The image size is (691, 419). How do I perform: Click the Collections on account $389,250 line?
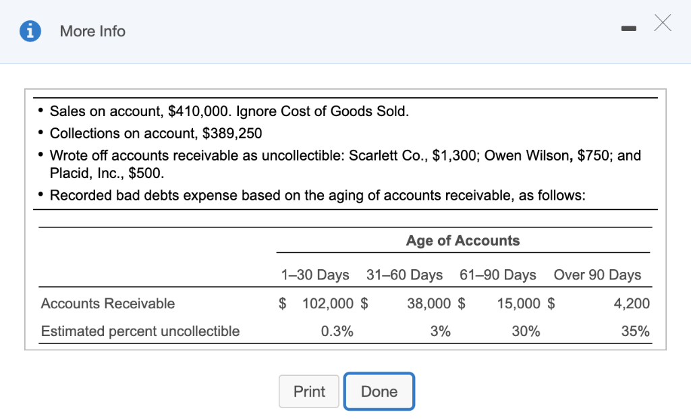(156, 133)
